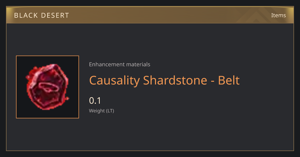Image resolution: width=300 pixels, height=157 pixels.
Task: Click the 0.1 weight value
Action: [x=95, y=100]
